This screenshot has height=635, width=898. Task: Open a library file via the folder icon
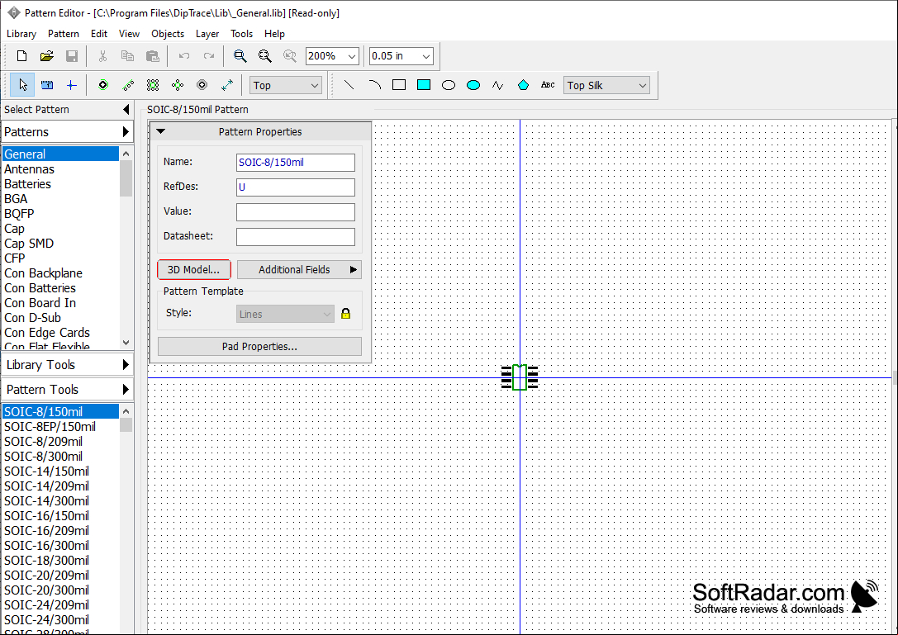(x=47, y=55)
